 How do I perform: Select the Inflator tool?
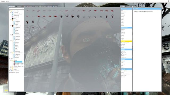pos(123,56)
